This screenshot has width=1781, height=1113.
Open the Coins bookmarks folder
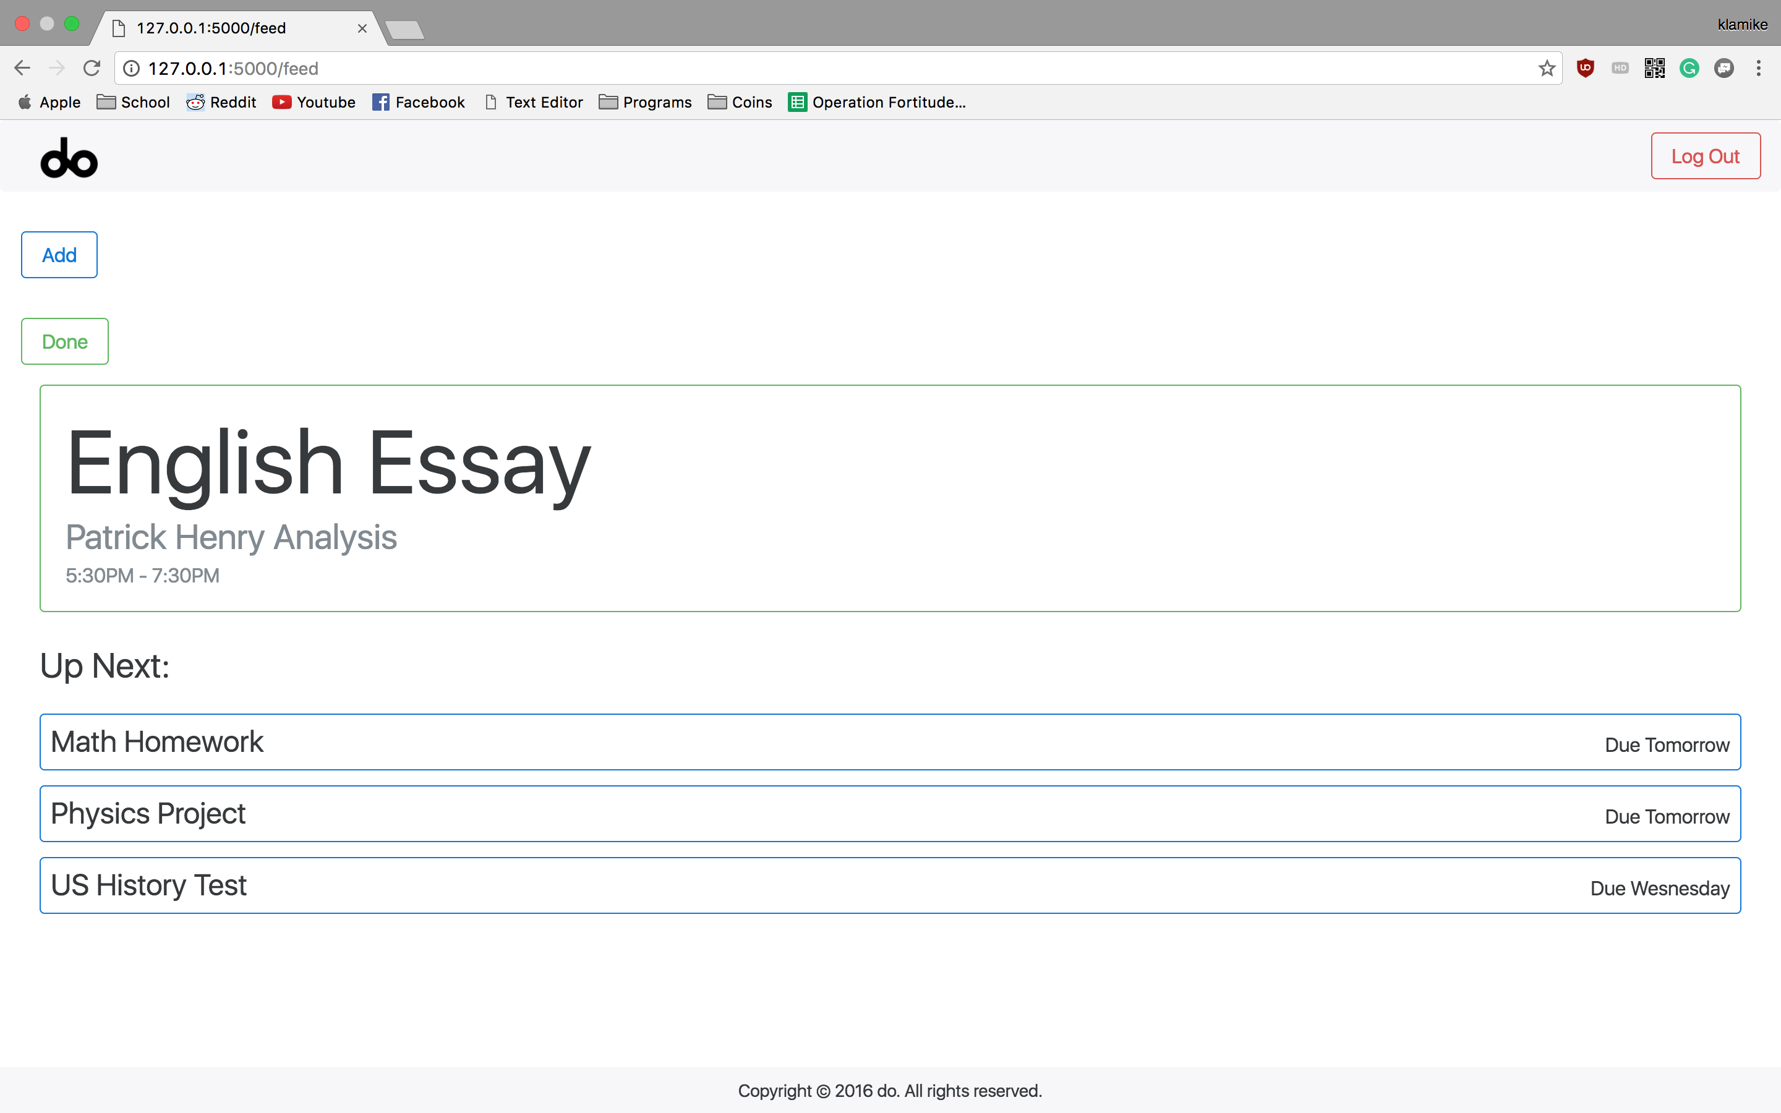tap(739, 102)
